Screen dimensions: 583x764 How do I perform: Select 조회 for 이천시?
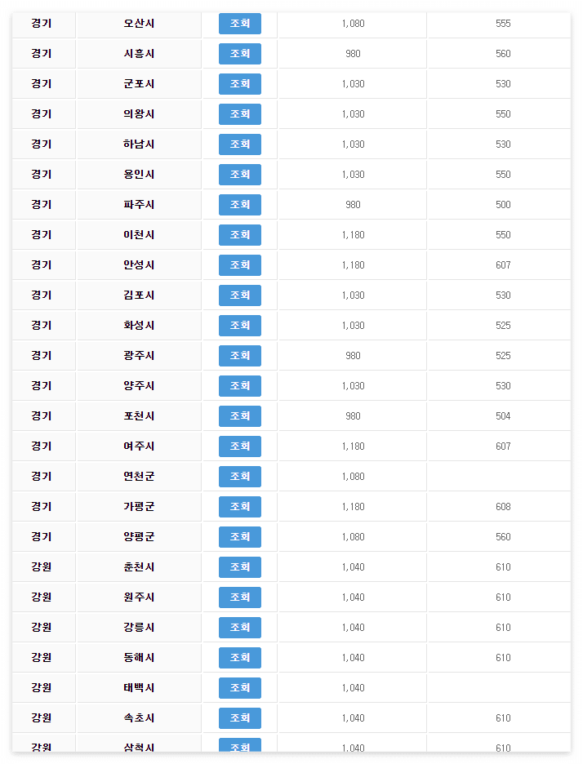(x=239, y=235)
